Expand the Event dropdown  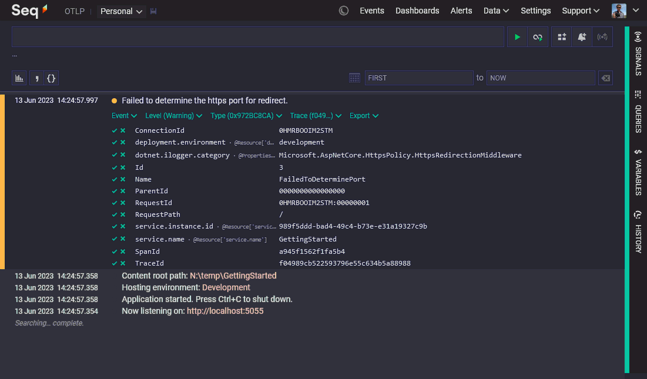point(124,116)
